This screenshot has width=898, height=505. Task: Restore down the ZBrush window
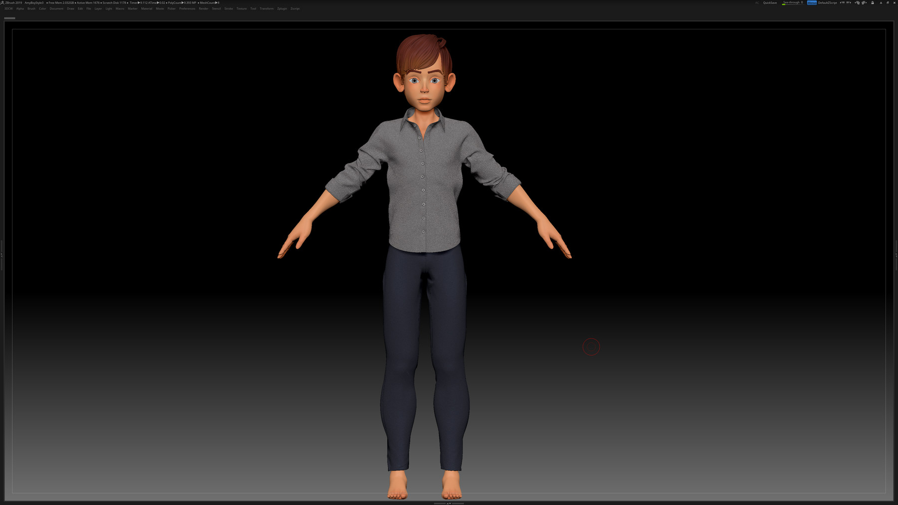coord(888,2)
